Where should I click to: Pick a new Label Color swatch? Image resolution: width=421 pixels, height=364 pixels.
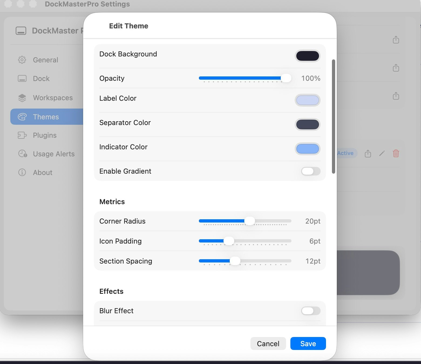307,100
